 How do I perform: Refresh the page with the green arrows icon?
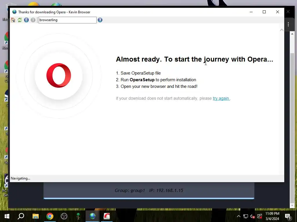20,20
